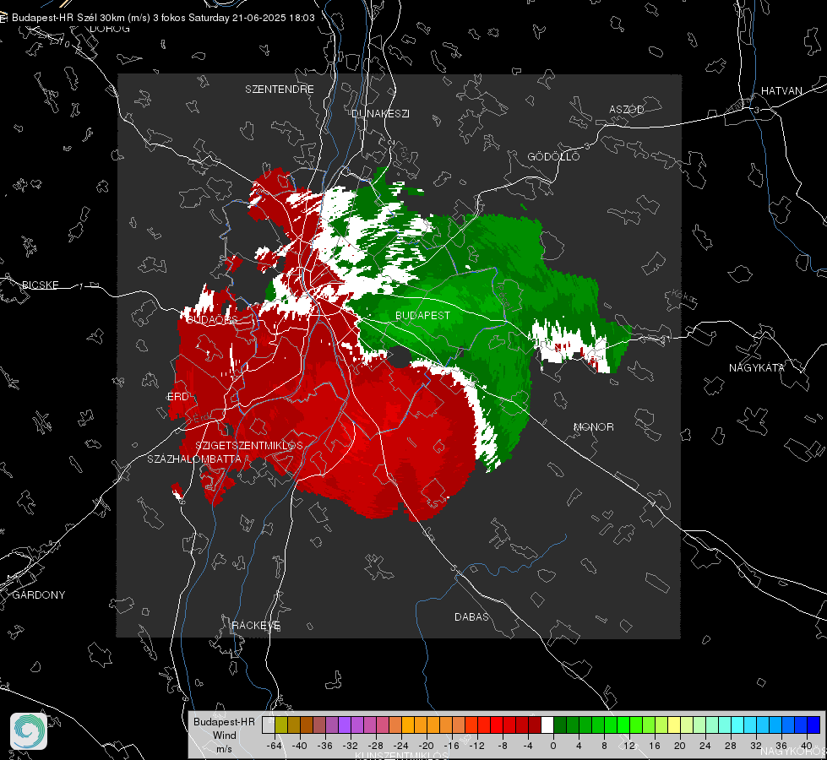Click the HATVAN town label
Viewport: 827px width, 760px height.
pyautogui.click(x=781, y=90)
